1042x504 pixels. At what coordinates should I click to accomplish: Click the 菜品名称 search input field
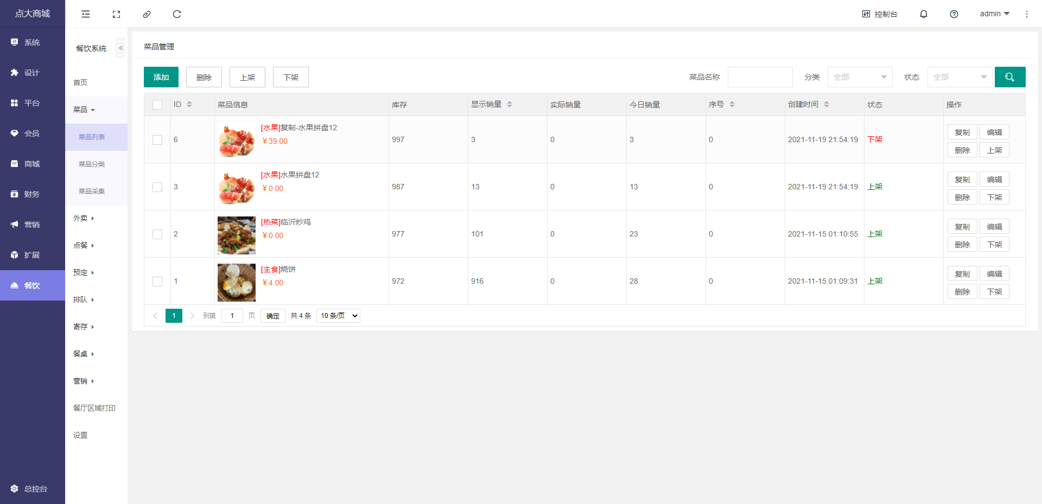[x=760, y=77]
